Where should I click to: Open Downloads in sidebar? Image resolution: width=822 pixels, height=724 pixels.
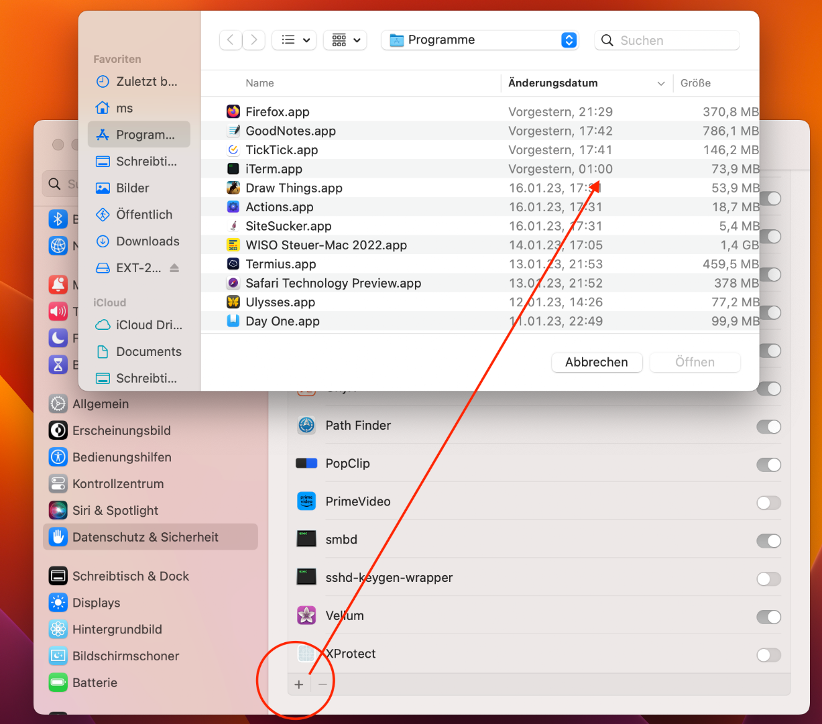[x=139, y=241]
